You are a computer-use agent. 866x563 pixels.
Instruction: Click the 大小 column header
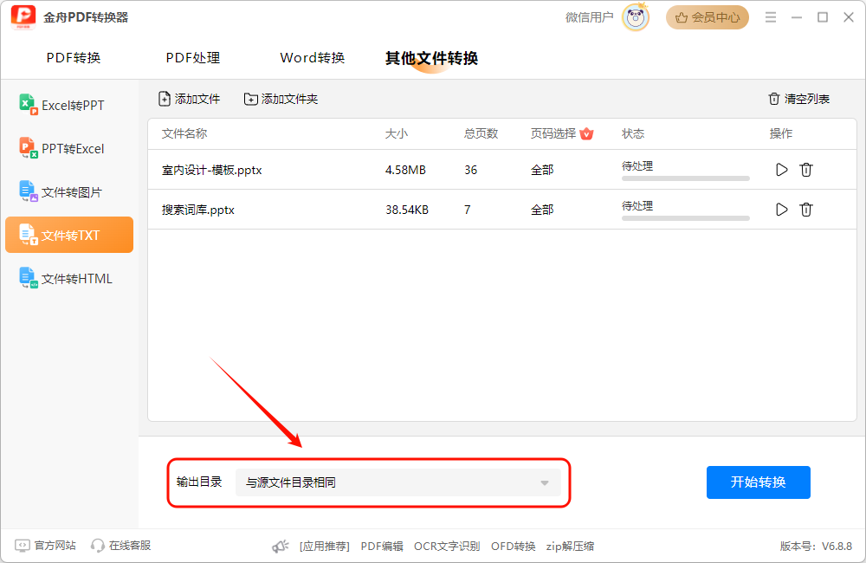pos(397,133)
